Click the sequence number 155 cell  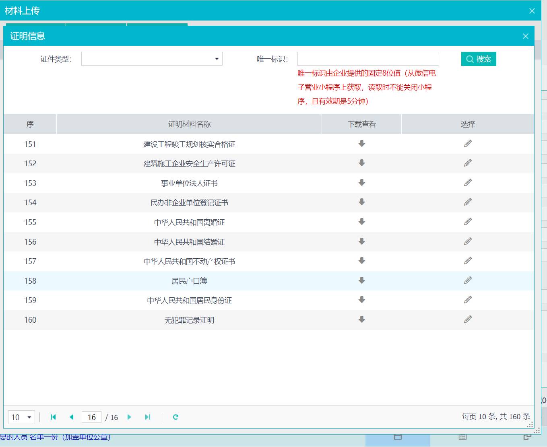tap(30, 222)
